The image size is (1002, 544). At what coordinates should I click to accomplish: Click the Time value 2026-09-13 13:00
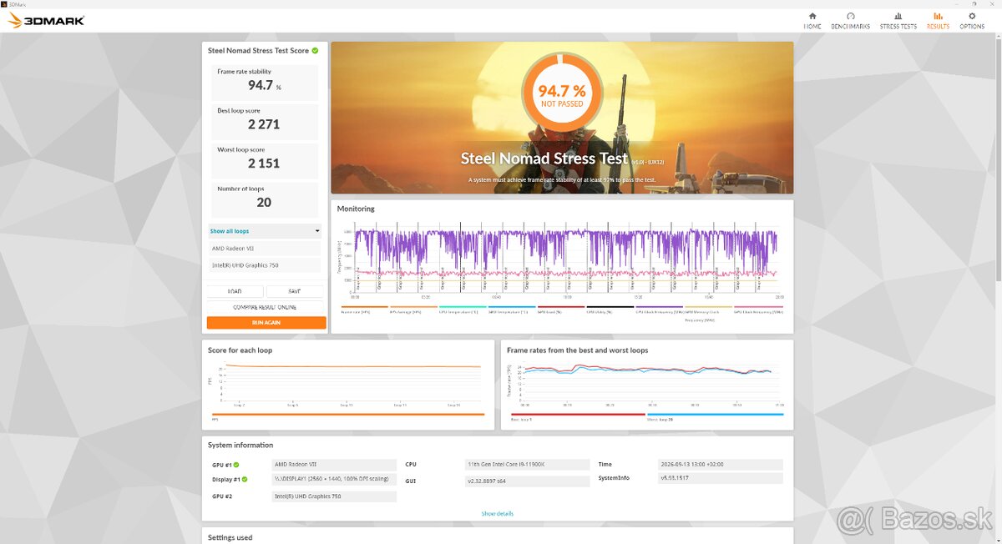click(x=721, y=464)
